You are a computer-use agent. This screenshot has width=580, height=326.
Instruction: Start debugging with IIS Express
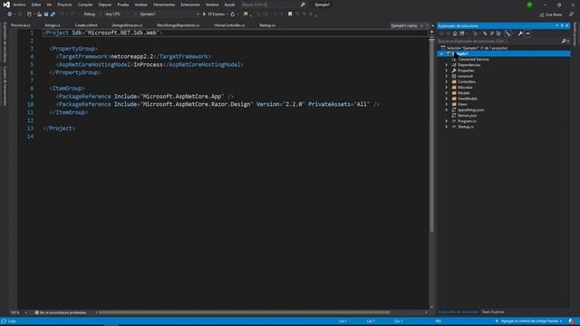(214, 14)
